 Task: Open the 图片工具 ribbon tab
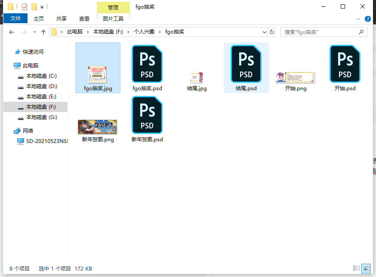tap(113, 18)
